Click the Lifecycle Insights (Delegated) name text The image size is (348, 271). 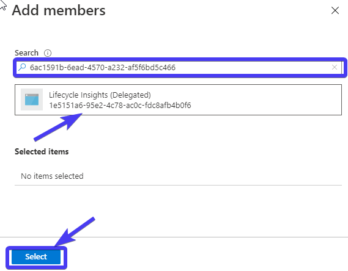click(x=100, y=95)
